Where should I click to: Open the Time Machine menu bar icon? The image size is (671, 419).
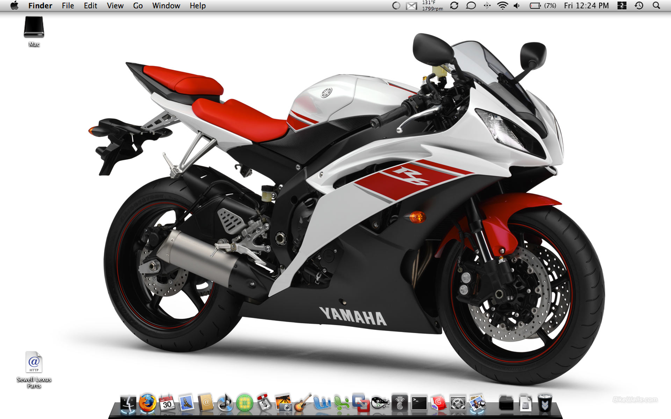pos(639,6)
